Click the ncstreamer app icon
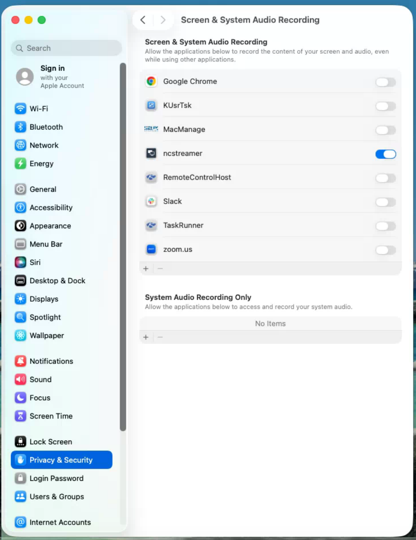Screen dimensions: 416x540 tap(151, 153)
